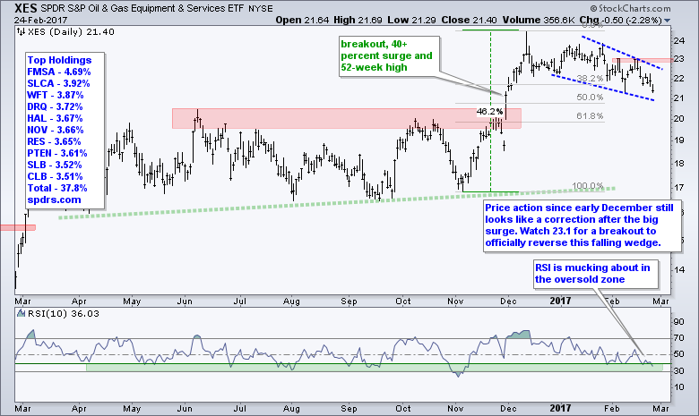
Task: Click the 19 price axis label
Action: coord(679,140)
